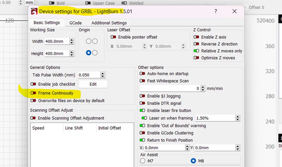
Task: Open the Additional Settings tab
Action: (x=109, y=23)
